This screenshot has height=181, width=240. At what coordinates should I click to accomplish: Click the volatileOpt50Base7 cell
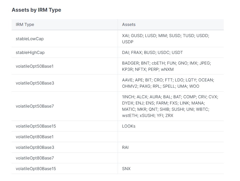65,106
